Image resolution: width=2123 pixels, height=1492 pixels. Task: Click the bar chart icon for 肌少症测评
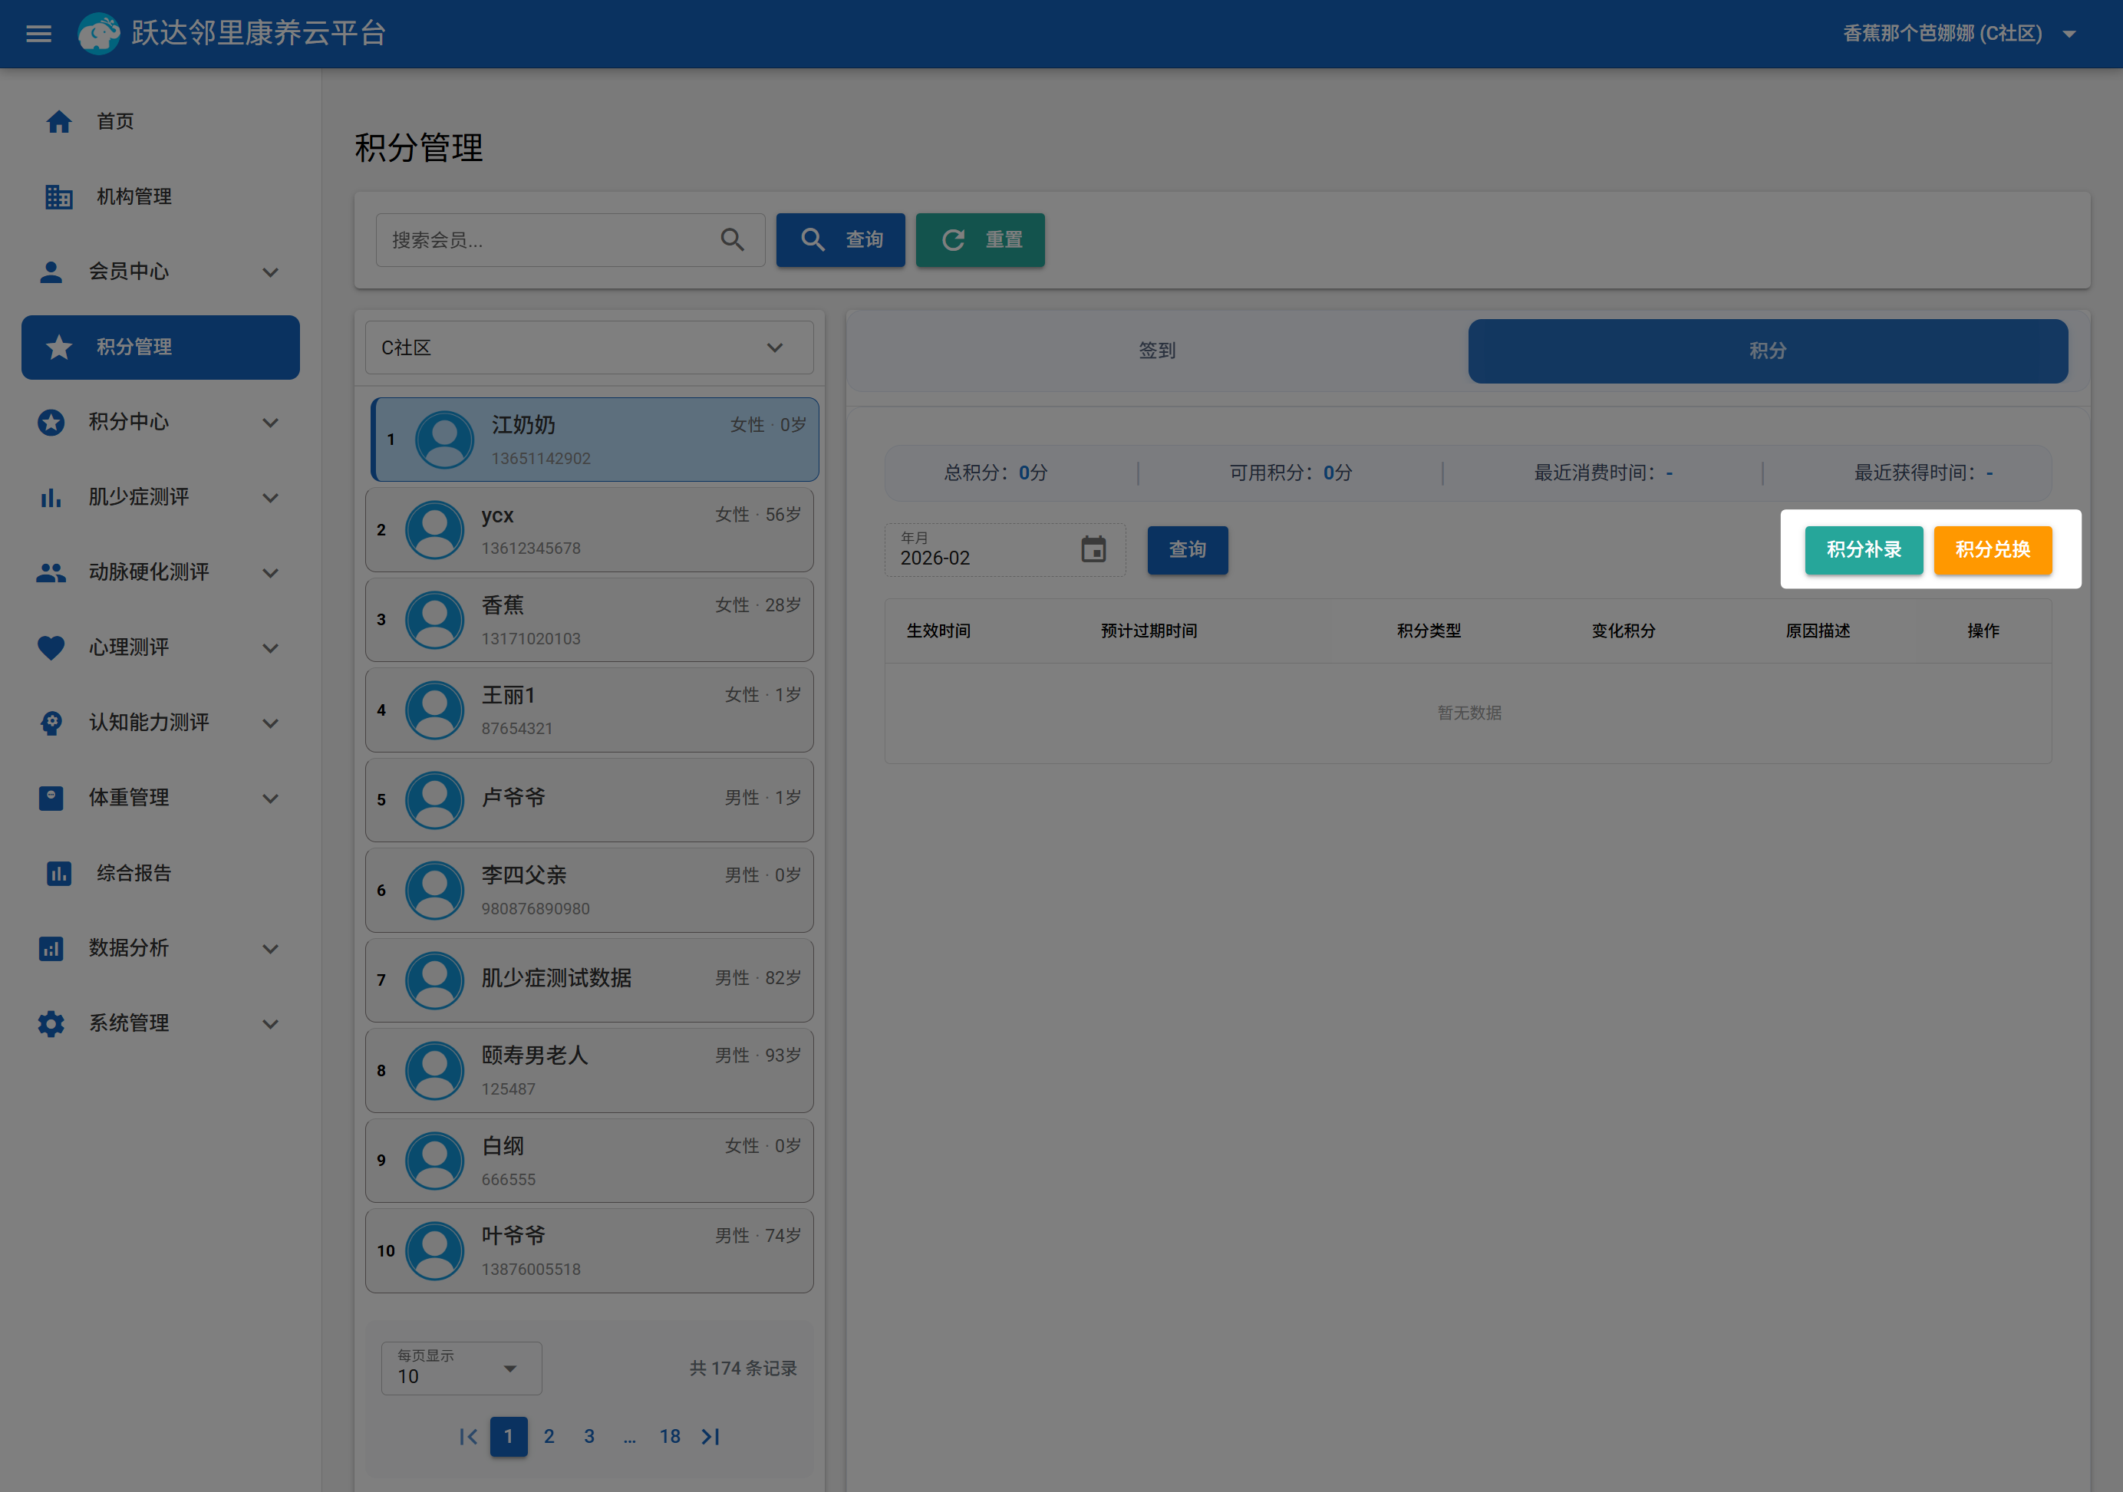(51, 497)
